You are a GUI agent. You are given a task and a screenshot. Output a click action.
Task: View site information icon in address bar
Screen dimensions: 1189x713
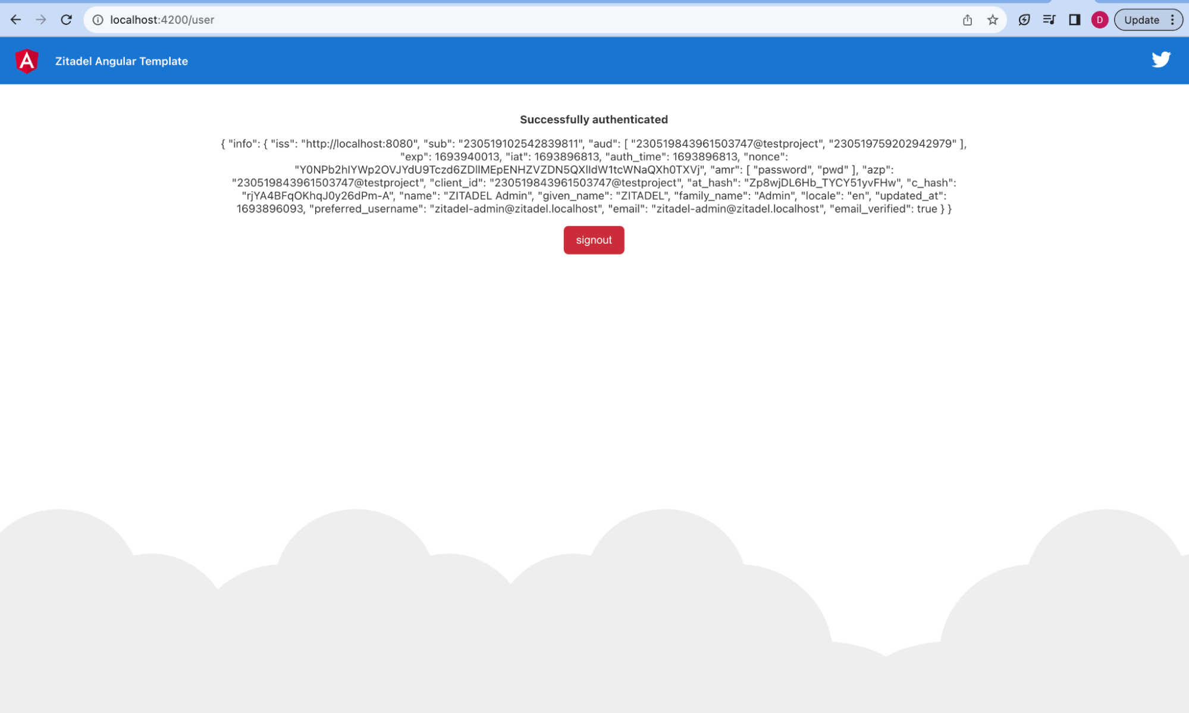click(98, 20)
